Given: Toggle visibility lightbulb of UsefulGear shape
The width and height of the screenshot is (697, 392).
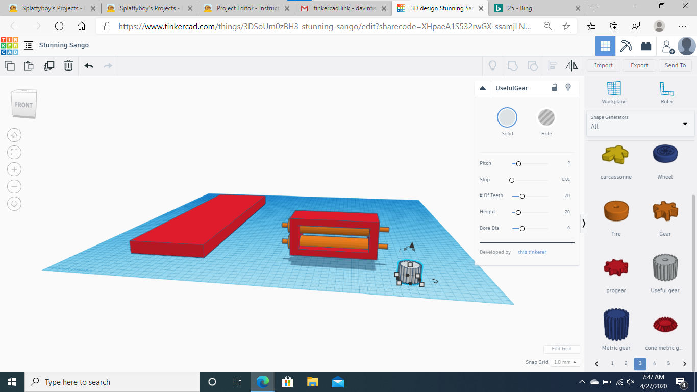Looking at the screenshot, I should click(x=568, y=87).
